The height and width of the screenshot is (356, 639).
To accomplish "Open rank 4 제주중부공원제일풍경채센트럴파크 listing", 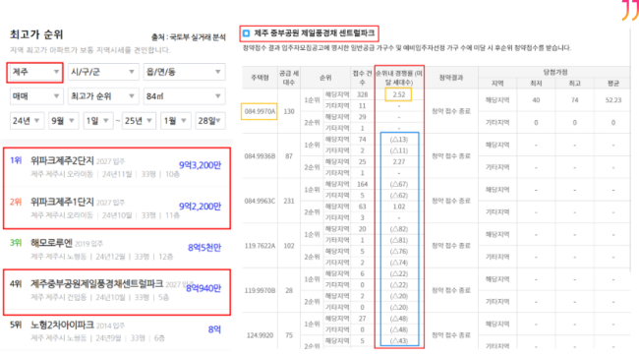I will coord(117,292).
